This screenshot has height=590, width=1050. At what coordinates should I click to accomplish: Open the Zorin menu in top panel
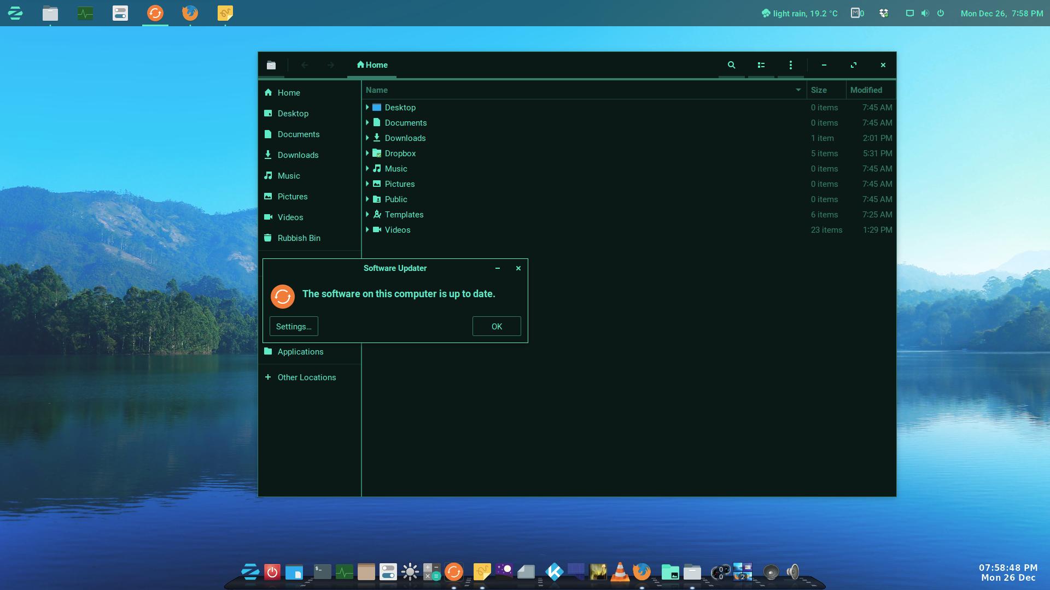tap(15, 13)
